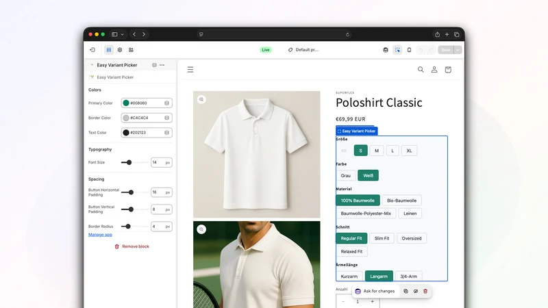Select the Slim Fit option

tap(382, 238)
